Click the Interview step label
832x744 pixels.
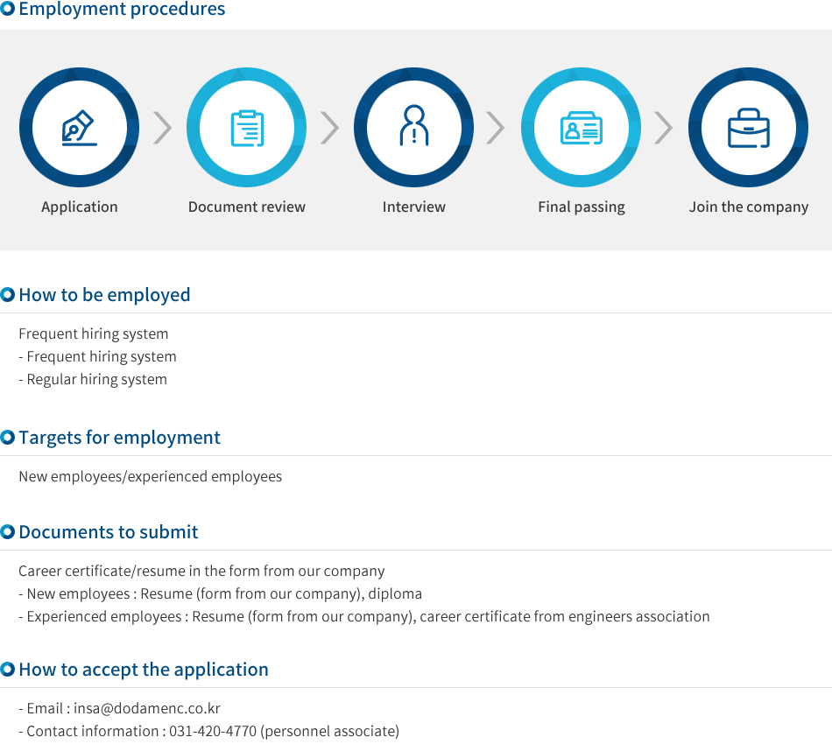[414, 207]
